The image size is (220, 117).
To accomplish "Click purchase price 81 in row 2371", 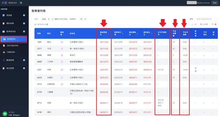I will (174, 49).
